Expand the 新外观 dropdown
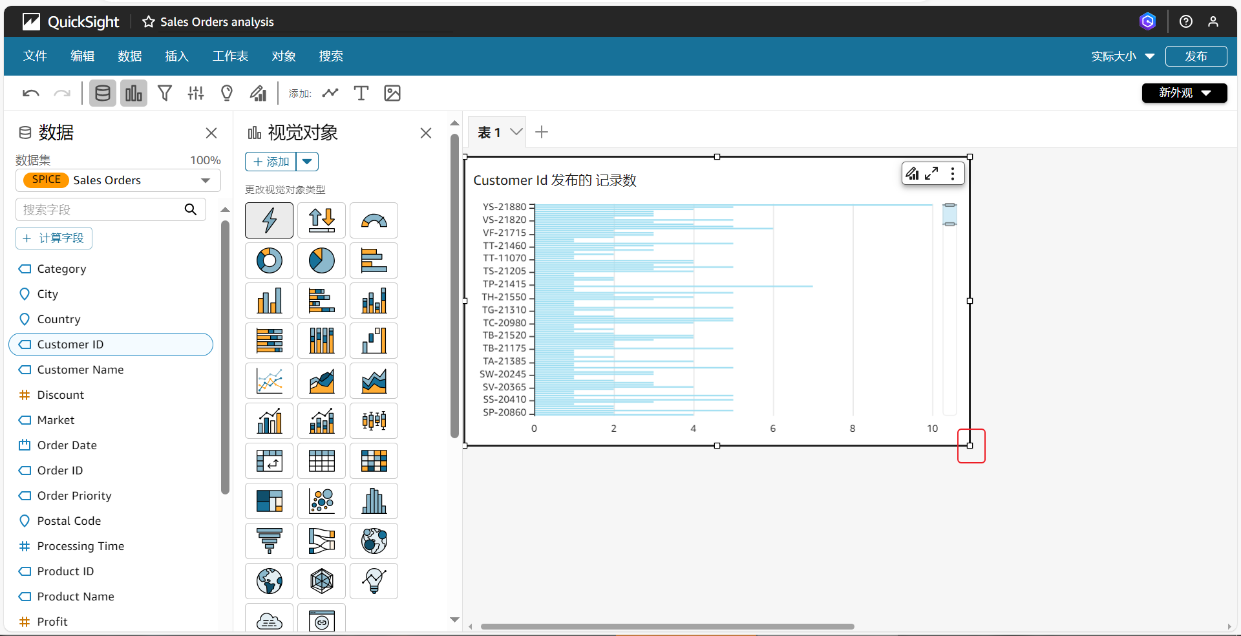1241x636 pixels. [1183, 93]
